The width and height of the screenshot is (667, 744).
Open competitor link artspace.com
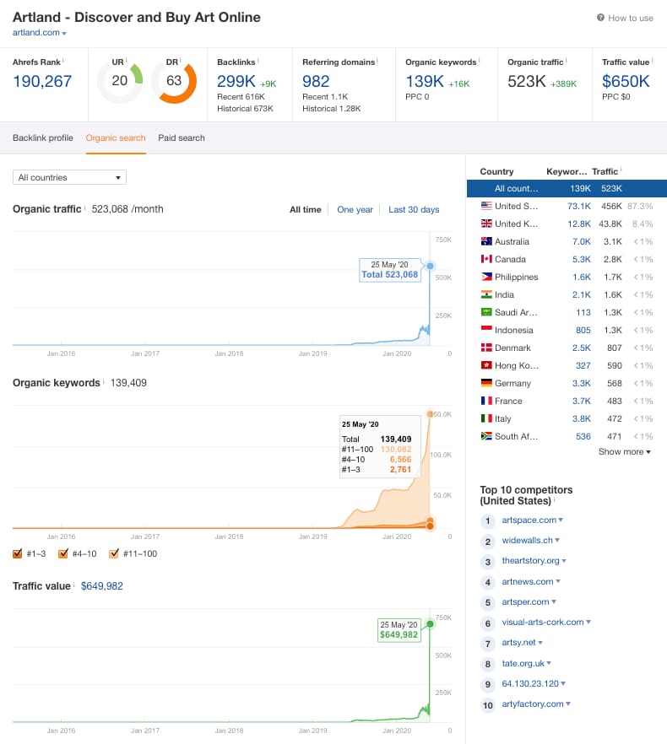pos(529,520)
